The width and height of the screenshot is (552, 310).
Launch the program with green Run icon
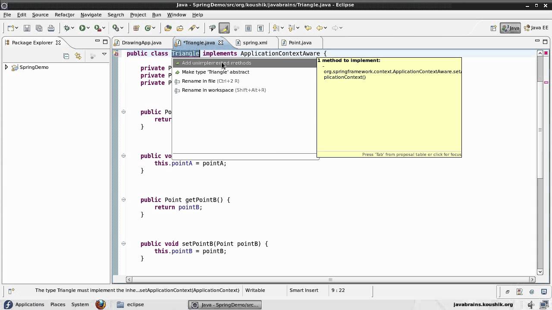coord(82,28)
